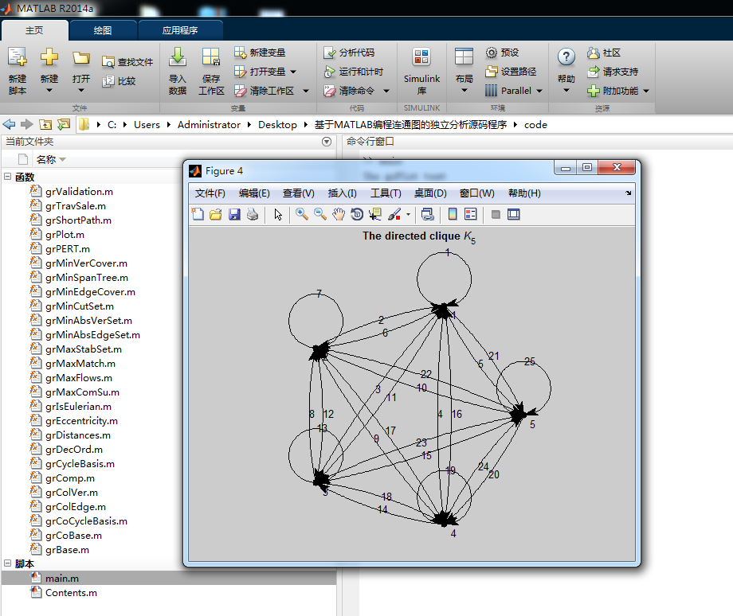The image size is (733, 616).
Task: Switch to the 绘图 (Plots) tab
Action: pos(102,30)
